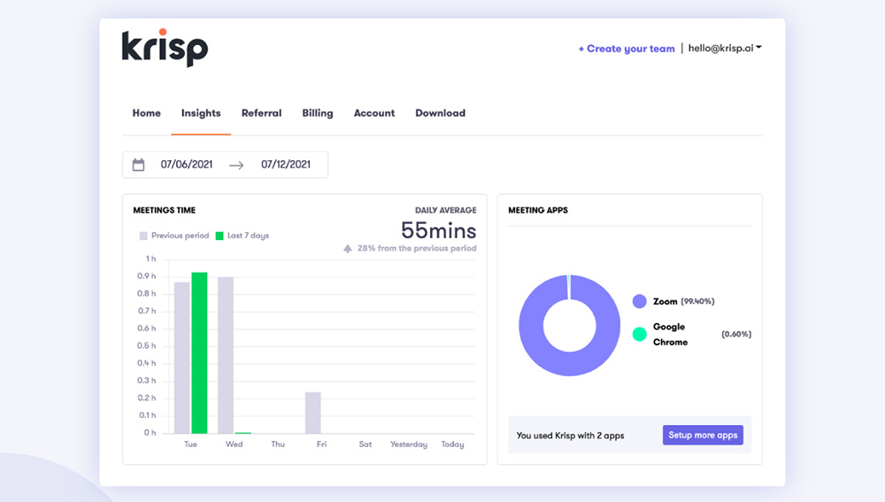Image resolution: width=885 pixels, height=502 pixels.
Task: Click the Google Chrome legend label
Action: [671, 335]
